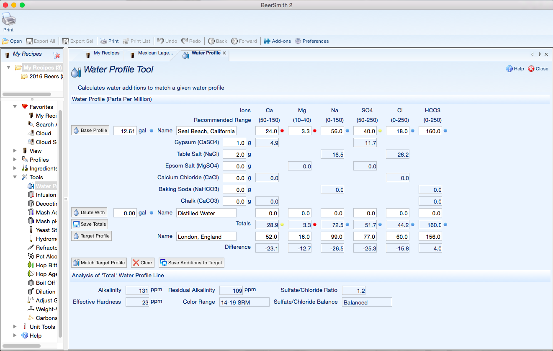Open the Refractometer tool
This screenshot has width=553, height=351.
coord(42,248)
